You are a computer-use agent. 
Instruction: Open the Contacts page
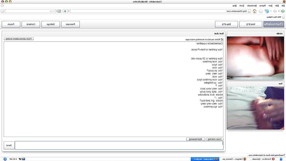point(31,24)
